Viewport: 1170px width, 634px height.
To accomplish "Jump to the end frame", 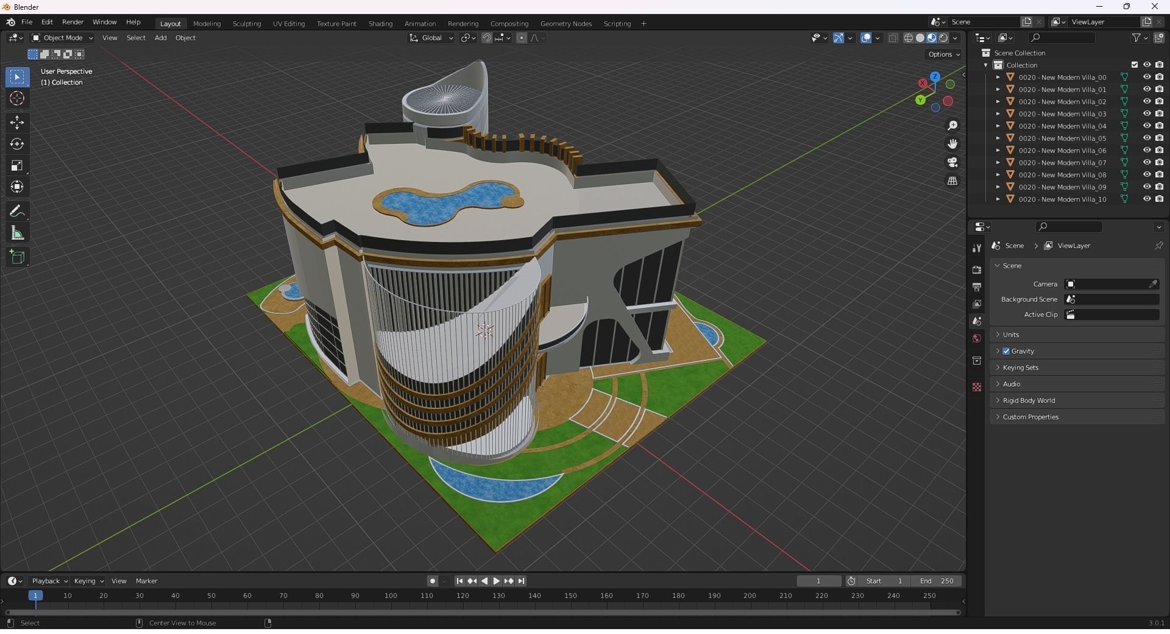I will click(x=521, y=581).
